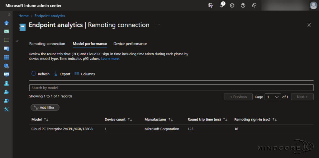Open notifications bell with badge 2
The height and width of the screenshot is (158, 319).
tap(221, 6)
